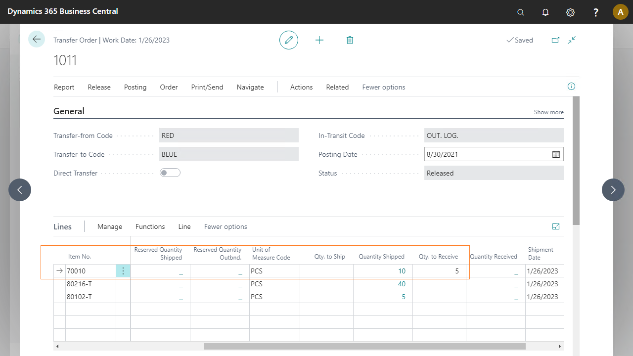Click the In-Transit Code field OUT. LOG.

point(494,135)
